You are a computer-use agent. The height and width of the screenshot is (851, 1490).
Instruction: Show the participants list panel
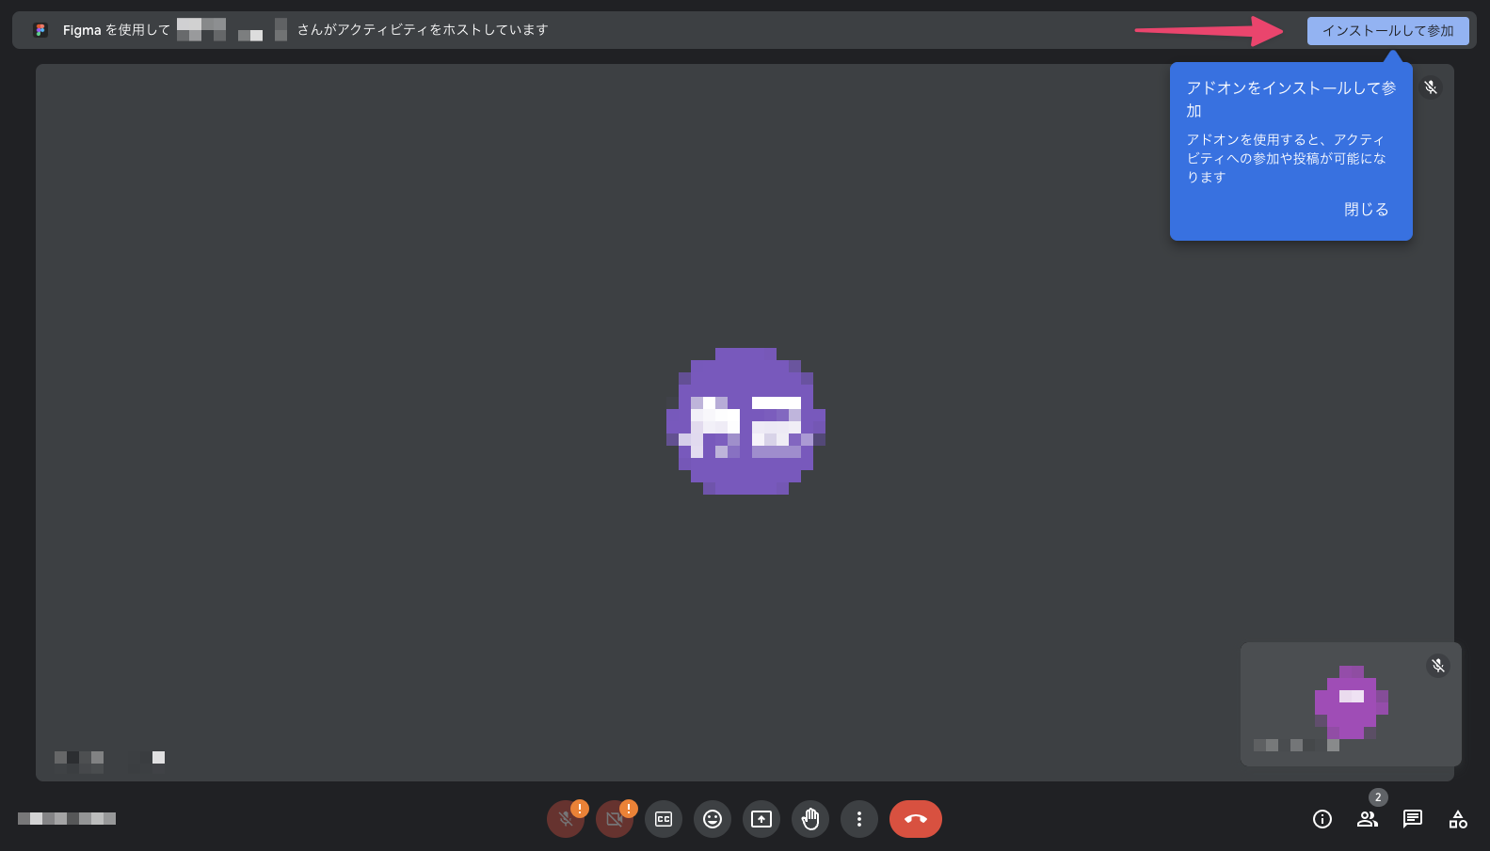[x=1368, y=819]
